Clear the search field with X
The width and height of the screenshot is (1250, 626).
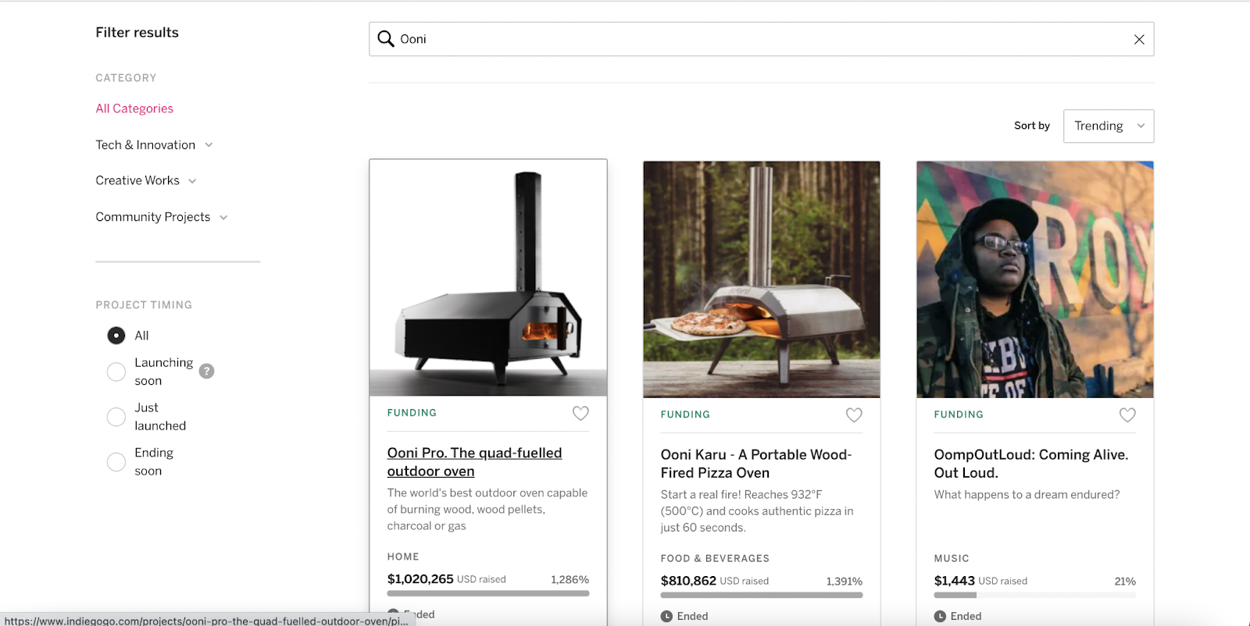pos(1139,40)
